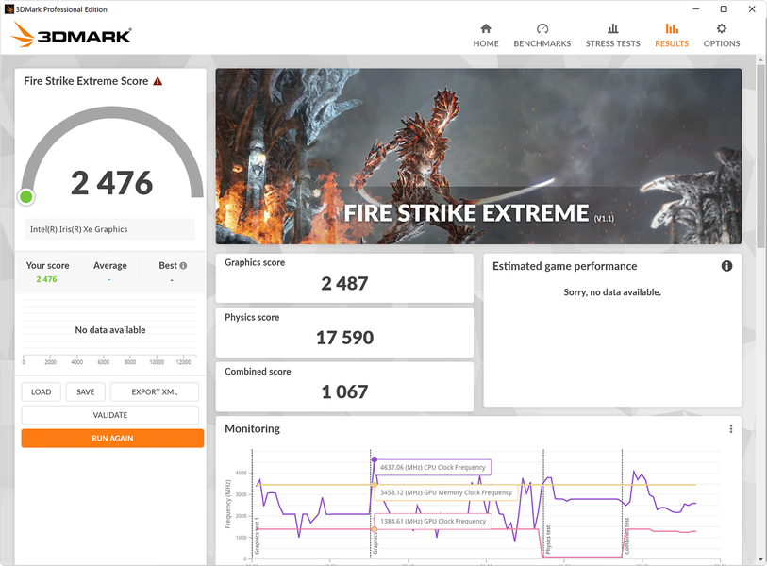Screen dimensions: 767x566
Task: Click the Monitoring heading
Action: coord(253,428)
